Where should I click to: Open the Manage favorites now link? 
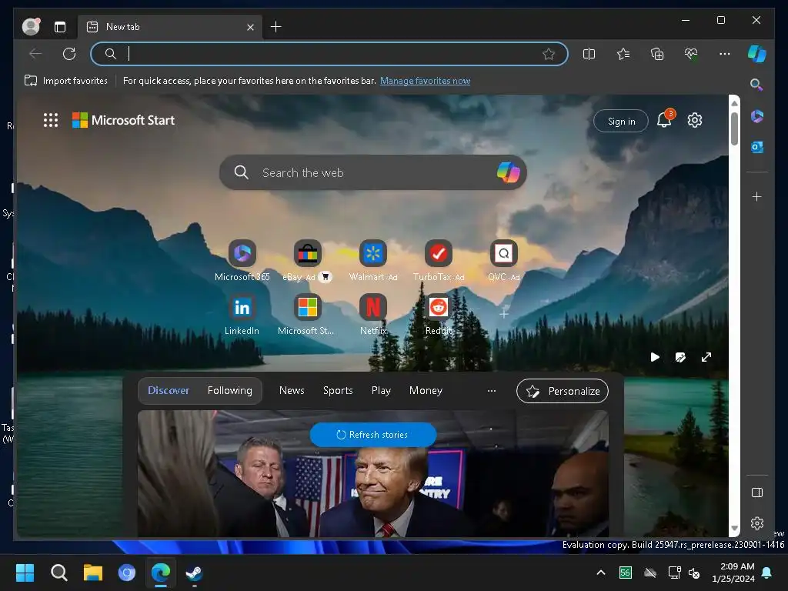coord(425,80)
